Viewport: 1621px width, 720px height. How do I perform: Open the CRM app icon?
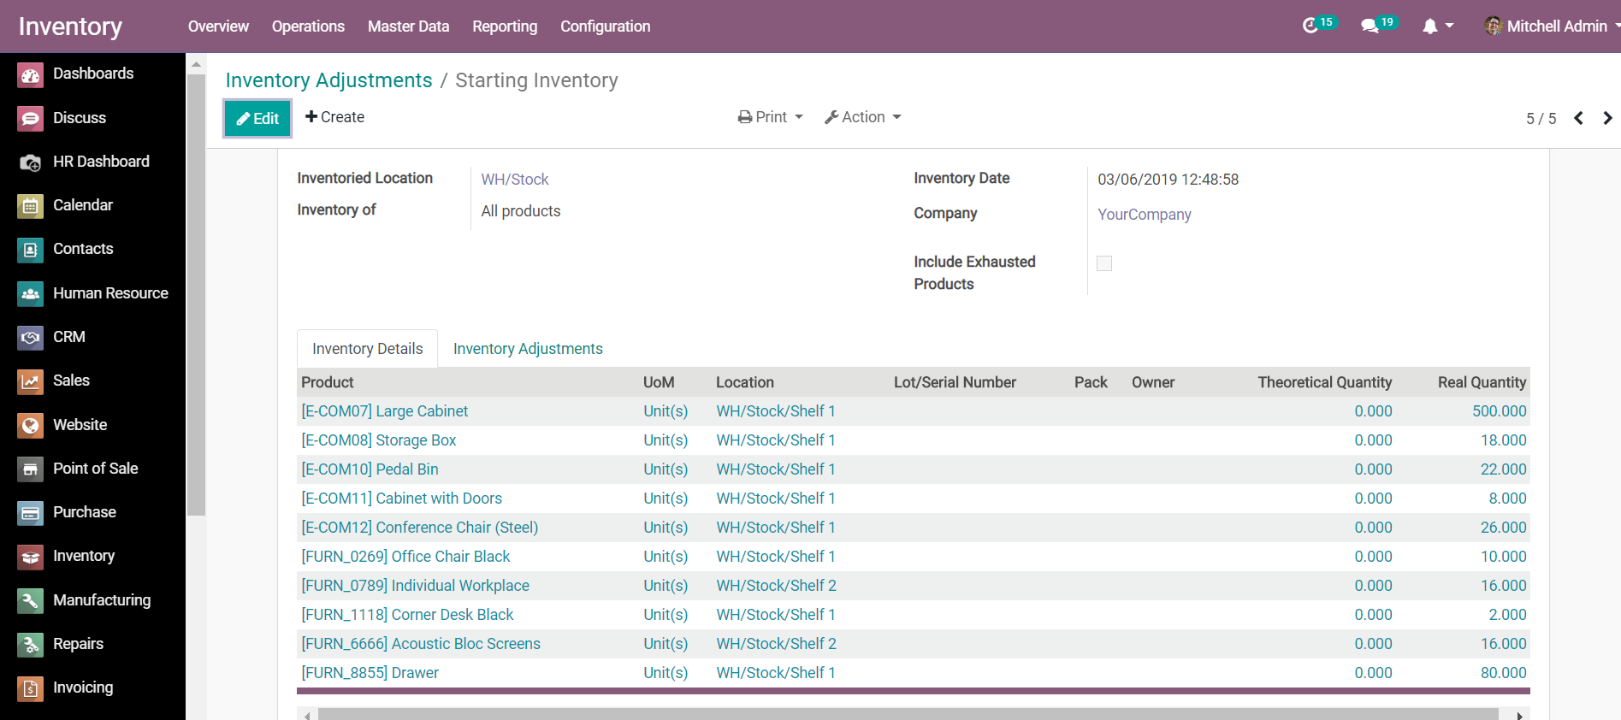[31, 337]
